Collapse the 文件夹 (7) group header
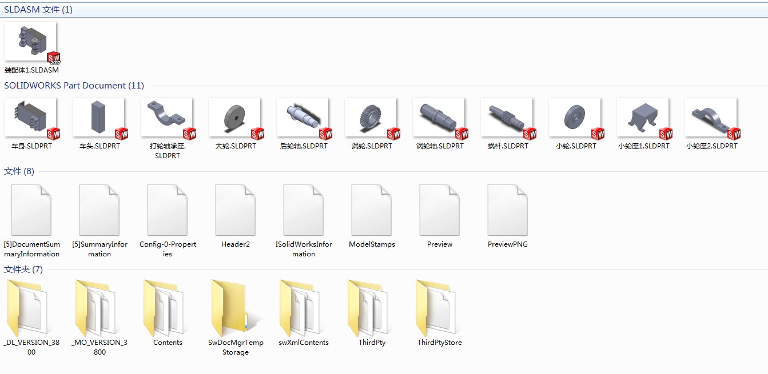 pos(23,270)
